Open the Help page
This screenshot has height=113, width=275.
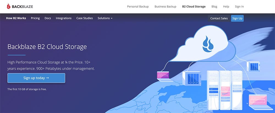[x=226, y=7]
